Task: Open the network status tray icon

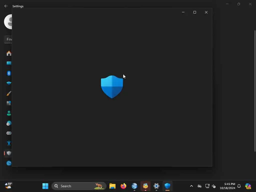Action: tap(207, 186)
